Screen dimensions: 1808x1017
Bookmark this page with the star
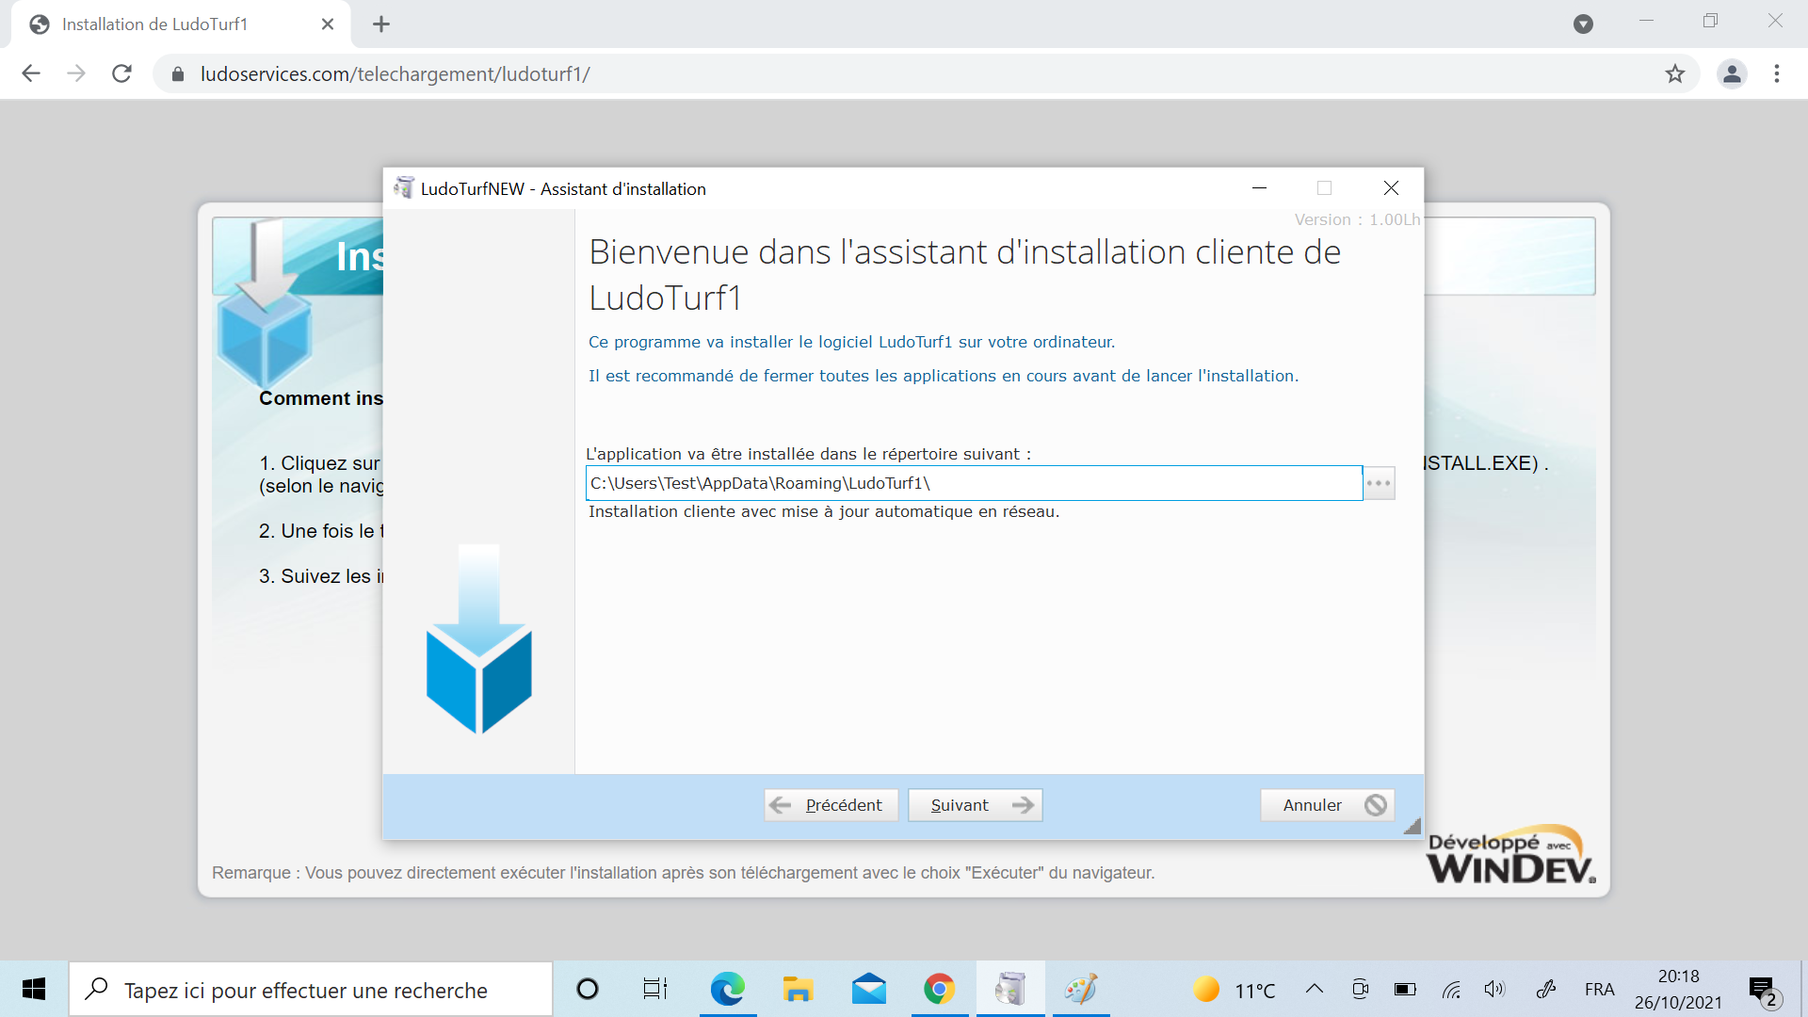click(1675, 73)
